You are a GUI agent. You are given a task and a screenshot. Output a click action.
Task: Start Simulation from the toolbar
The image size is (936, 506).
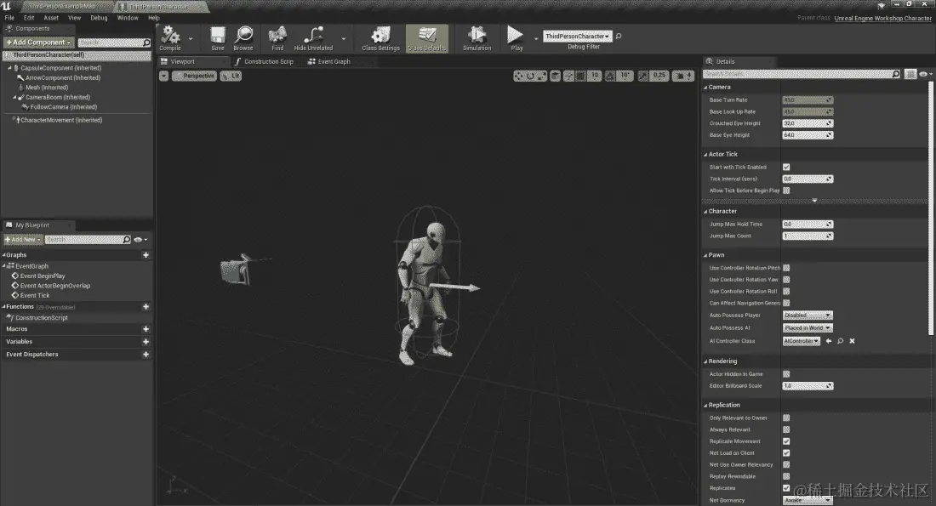(477, 39)
